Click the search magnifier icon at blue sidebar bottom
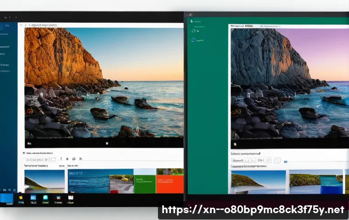349x220 pixels. (x=10, y=190)
